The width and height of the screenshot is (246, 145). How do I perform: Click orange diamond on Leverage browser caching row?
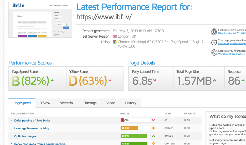(153, 128)
